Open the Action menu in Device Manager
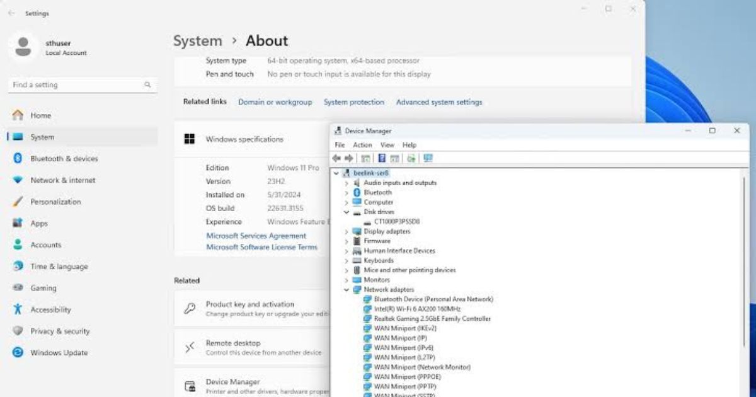This screenshot has height=397, width=756. tap(362, 145)
